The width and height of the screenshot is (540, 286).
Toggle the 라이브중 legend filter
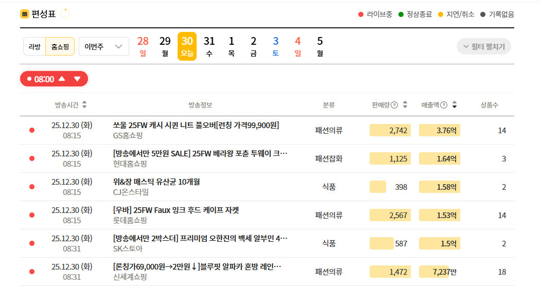click(x=375, y=14)
